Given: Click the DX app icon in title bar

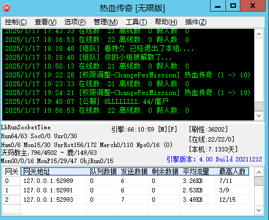Looking at the screenshot, I should pos(7,8).
